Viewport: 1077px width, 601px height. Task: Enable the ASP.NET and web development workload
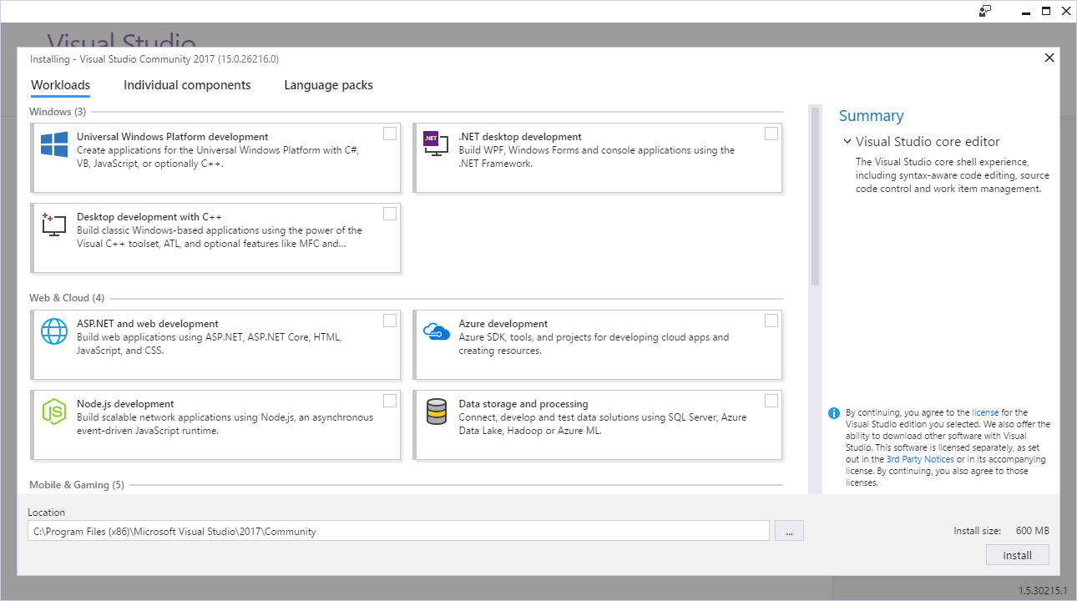(x=389, y=320)
